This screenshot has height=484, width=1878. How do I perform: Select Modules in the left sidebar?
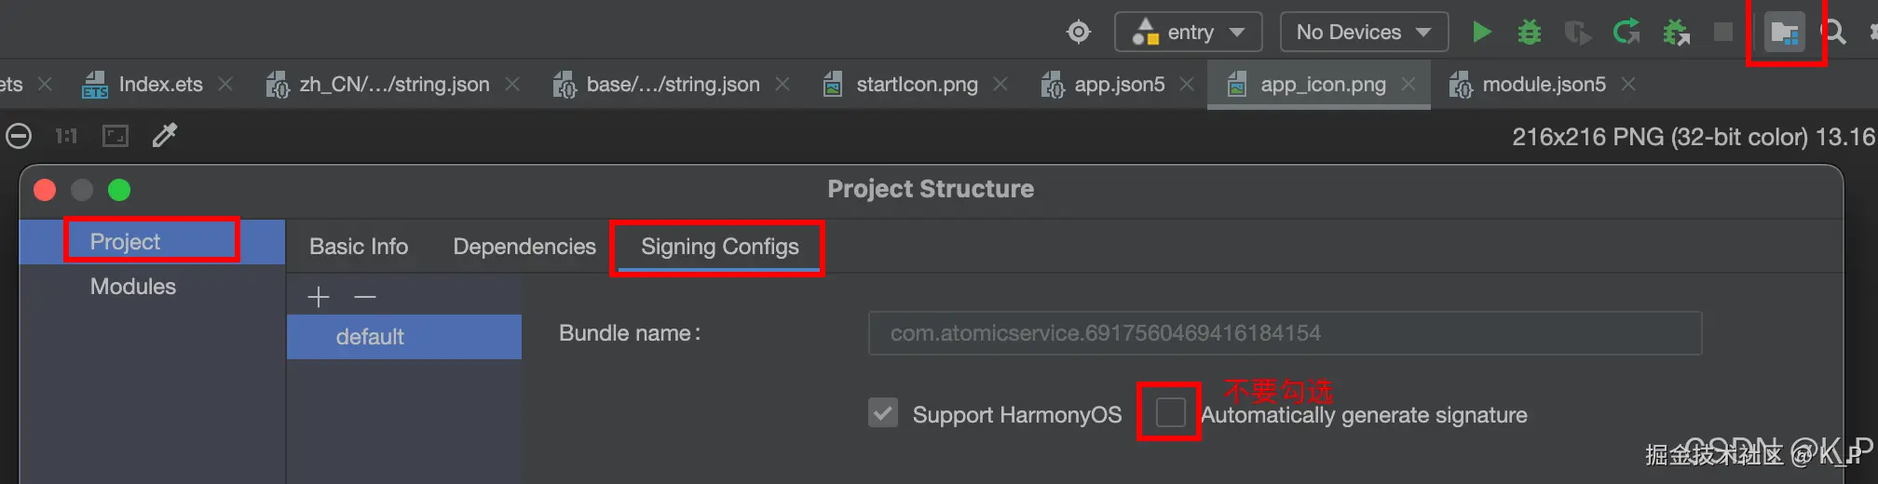point(133,287)
